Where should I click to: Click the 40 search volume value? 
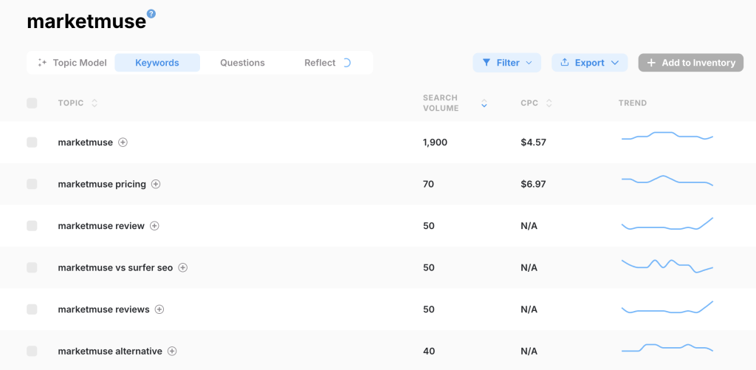tap(429, 352)
